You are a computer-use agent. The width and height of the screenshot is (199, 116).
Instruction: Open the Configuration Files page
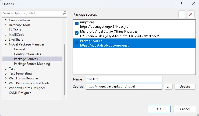coord(27,54)
